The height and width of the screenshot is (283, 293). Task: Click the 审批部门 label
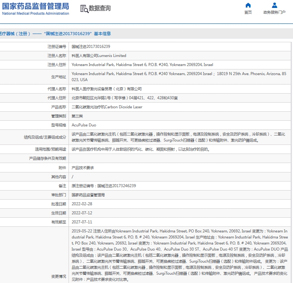pos(59,195)
